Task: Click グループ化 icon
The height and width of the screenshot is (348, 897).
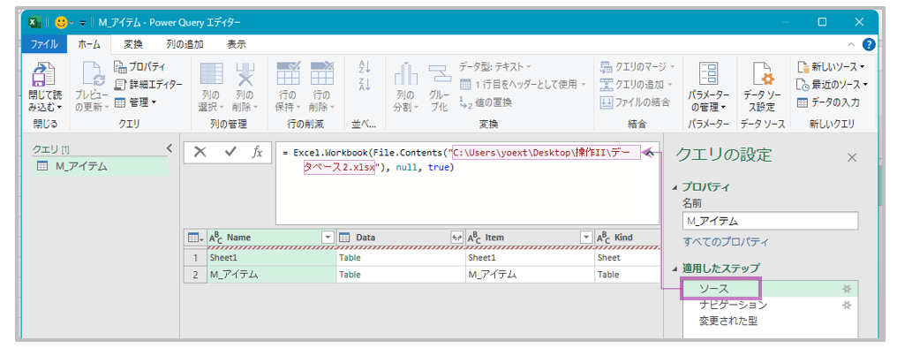Action: click(x=440, y=74)
